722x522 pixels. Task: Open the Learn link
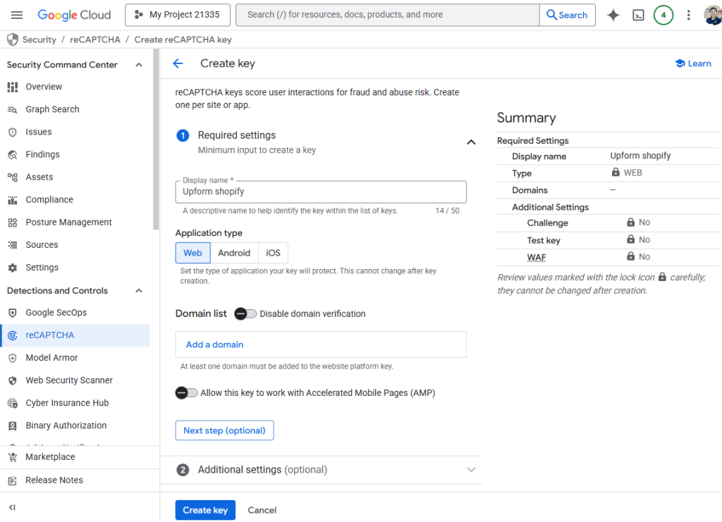pos(693,63)
